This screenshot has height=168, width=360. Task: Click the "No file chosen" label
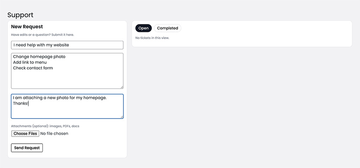[x=54, y=134]
